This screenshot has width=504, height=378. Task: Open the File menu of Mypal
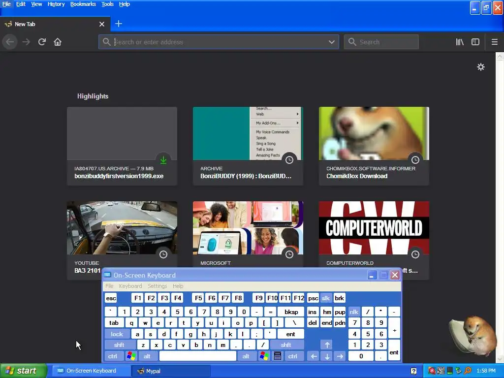(x=6, y=4)
